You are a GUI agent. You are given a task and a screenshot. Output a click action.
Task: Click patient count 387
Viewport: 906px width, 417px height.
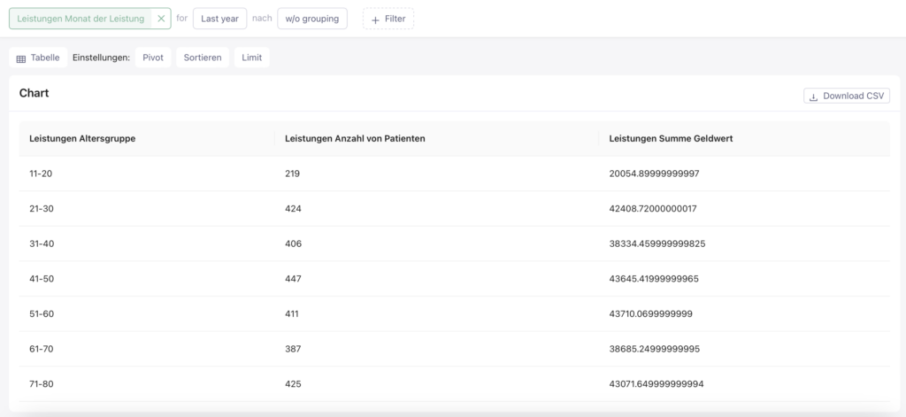coord(293,350)
